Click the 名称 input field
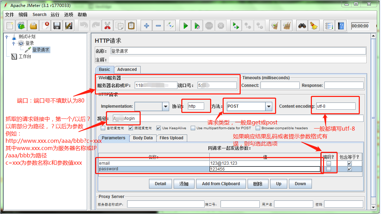381x214 pixels. pyautogui.click(x=238, y=51)
